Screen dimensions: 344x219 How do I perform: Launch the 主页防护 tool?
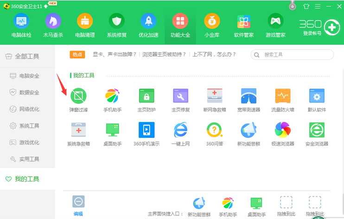coord(147,100)
